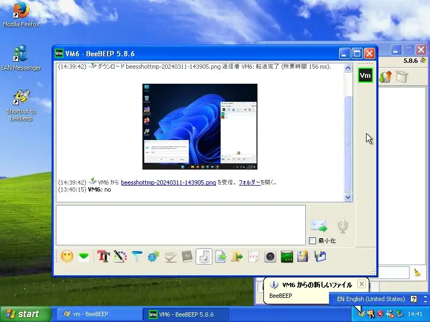
Task: Choose font color with the pencil icon
Action: coord(120,257)
